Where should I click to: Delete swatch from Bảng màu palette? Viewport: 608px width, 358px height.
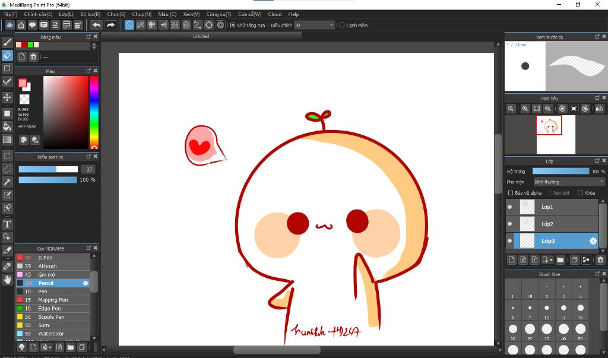pyautogui.click(x=33, y=56)
